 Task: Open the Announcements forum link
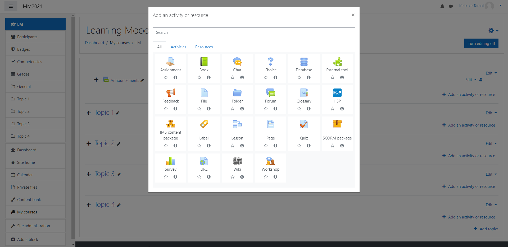click(125, 80)
